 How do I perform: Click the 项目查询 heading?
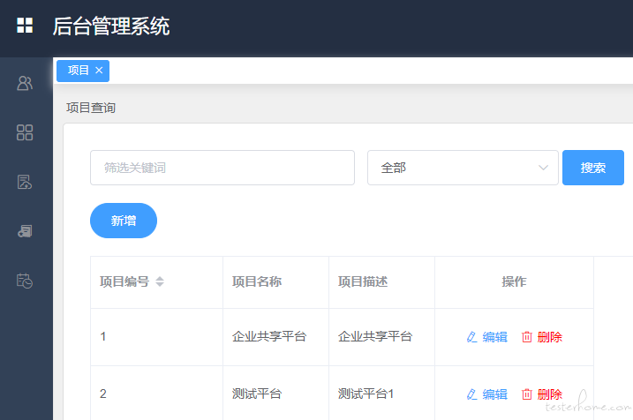tap(91, 108)
